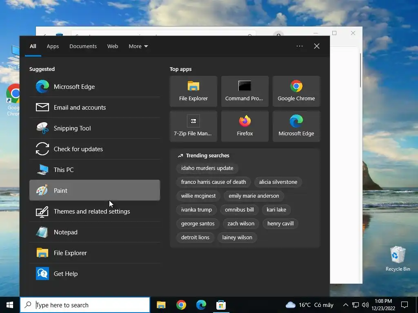This screenshot has width=418, height=313.
Task: Launch Command Prompt tile in Top apps
Action: 245,91
